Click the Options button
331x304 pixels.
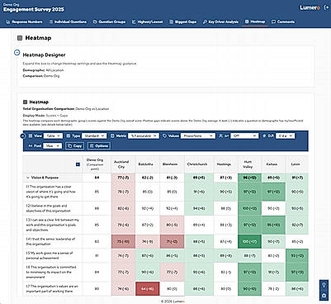tap(99, 146)
